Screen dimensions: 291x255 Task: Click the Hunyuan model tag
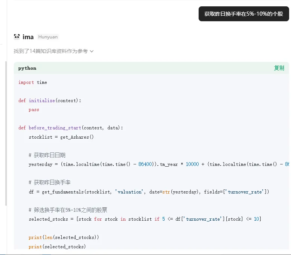pos(48,37)
